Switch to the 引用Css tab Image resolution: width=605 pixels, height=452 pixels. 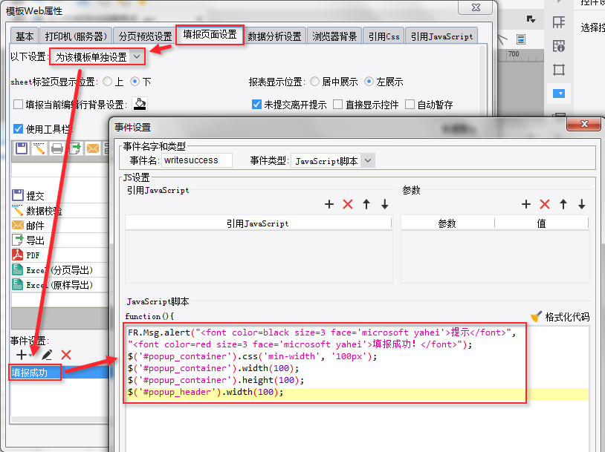coord(384,36)
